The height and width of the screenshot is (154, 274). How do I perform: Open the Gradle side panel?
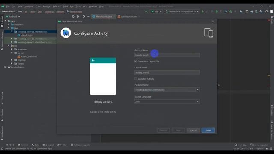[x=272, y=20]
